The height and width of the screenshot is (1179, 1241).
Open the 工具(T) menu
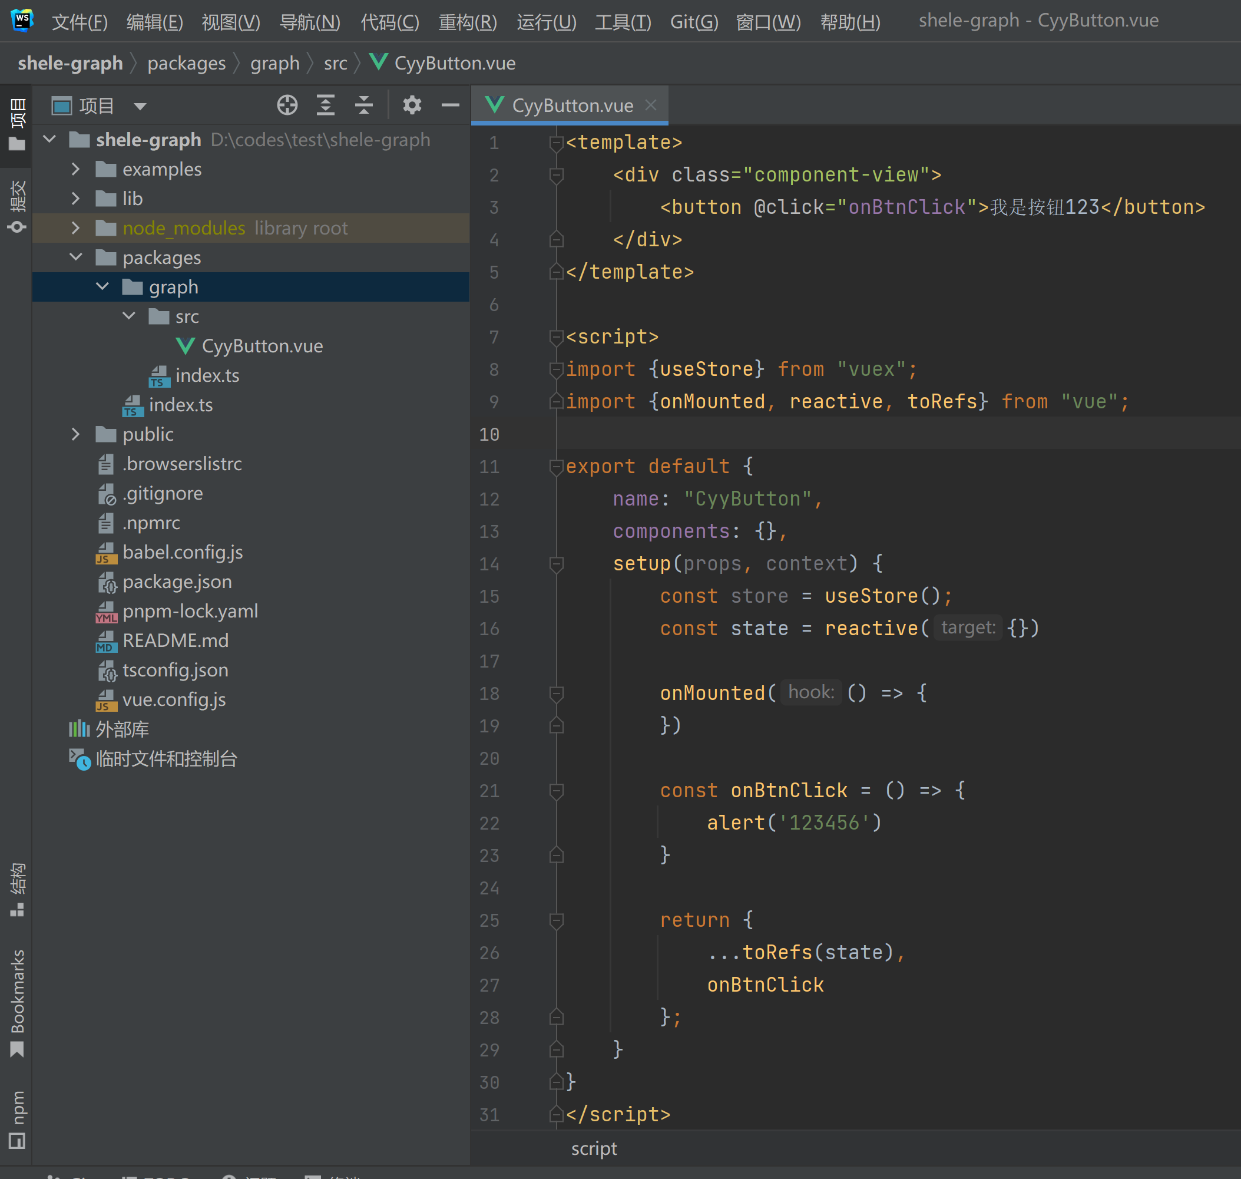pyautogui.click(x=623, y=22)
